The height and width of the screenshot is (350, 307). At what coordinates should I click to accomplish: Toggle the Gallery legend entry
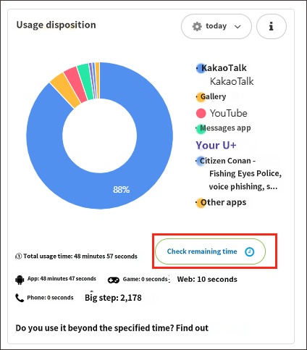click(211, 96)
